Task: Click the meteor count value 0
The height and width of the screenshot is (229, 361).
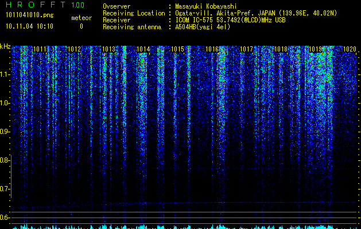Action: tap(81, 26)
